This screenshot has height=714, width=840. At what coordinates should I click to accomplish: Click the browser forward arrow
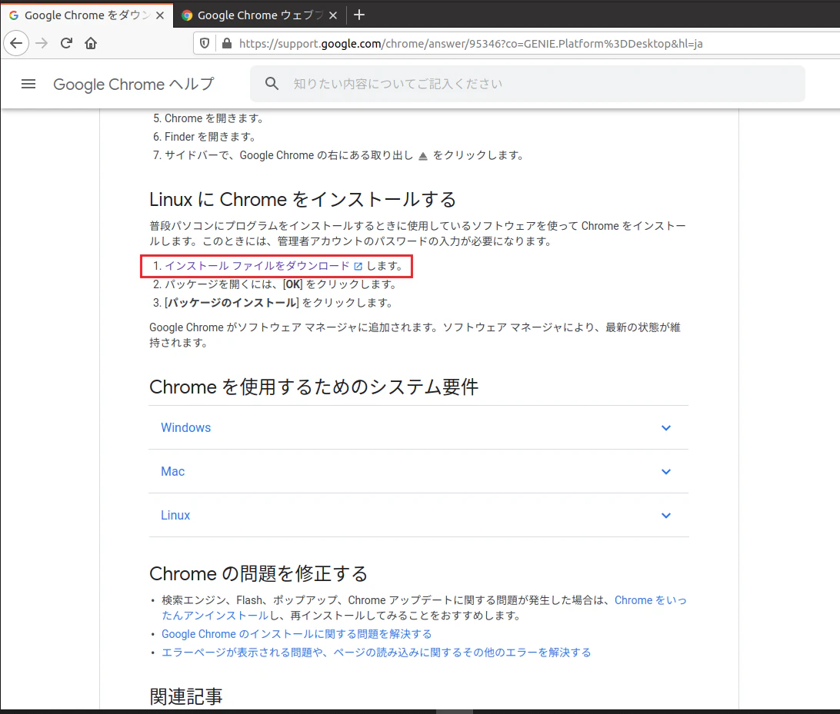(42, 43)
